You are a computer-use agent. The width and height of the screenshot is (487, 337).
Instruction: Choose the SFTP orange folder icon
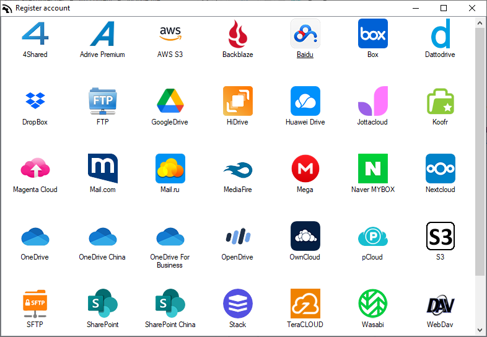[35, 304]
